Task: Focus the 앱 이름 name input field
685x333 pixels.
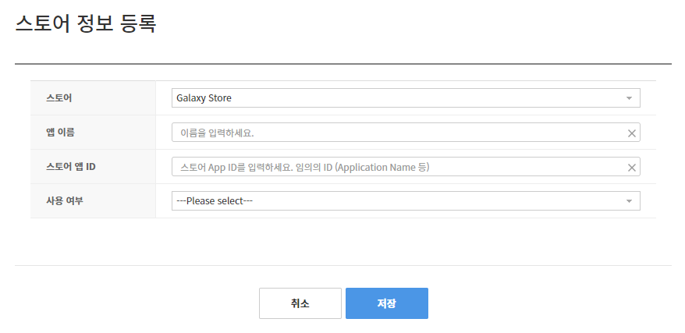Action: tap(406, 133)
